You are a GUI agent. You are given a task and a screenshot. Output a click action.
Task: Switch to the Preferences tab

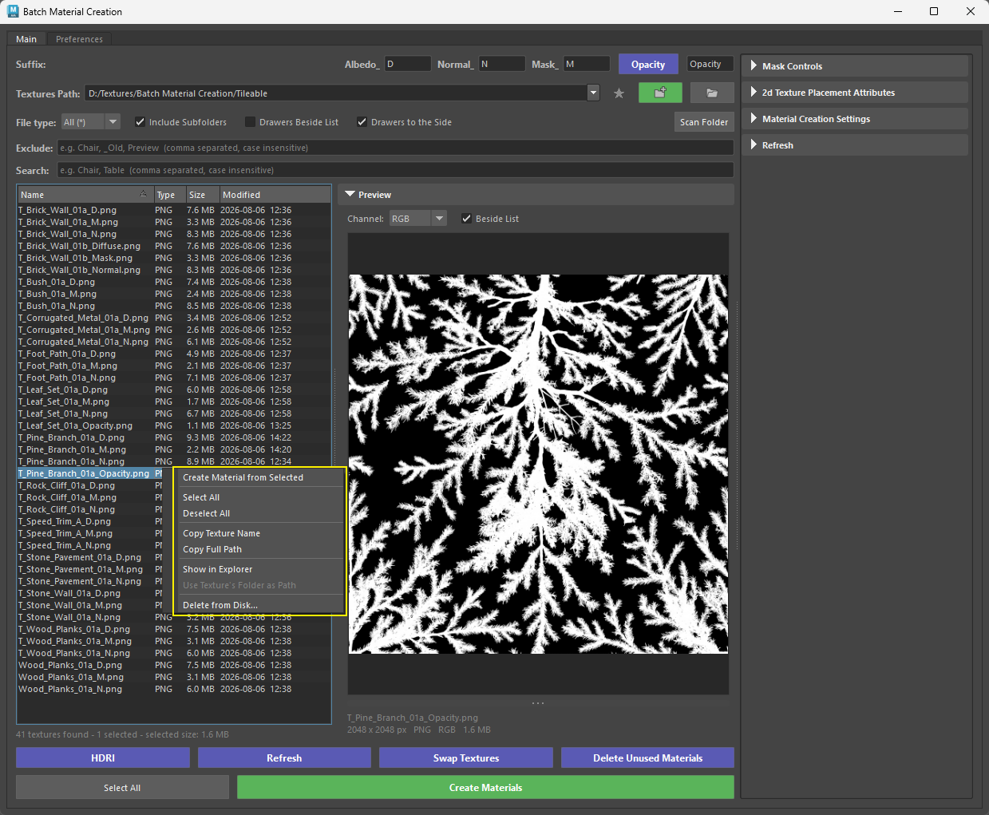point(79,39)
